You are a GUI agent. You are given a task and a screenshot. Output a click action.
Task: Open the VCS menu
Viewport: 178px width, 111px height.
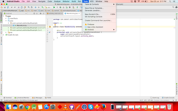pyautogui.click(x=92, y=1)
